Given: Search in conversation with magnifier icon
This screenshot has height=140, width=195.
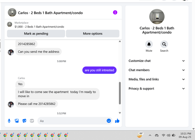Looking at the screenshot, I should pyautogui.click(x=164, y=44).
